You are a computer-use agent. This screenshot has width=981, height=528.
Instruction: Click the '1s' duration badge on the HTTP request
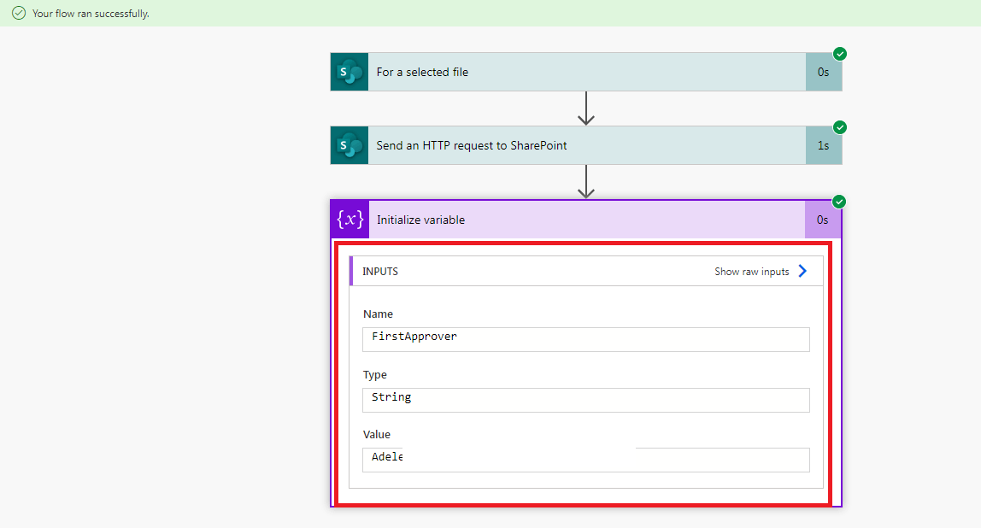pos(822,145)
